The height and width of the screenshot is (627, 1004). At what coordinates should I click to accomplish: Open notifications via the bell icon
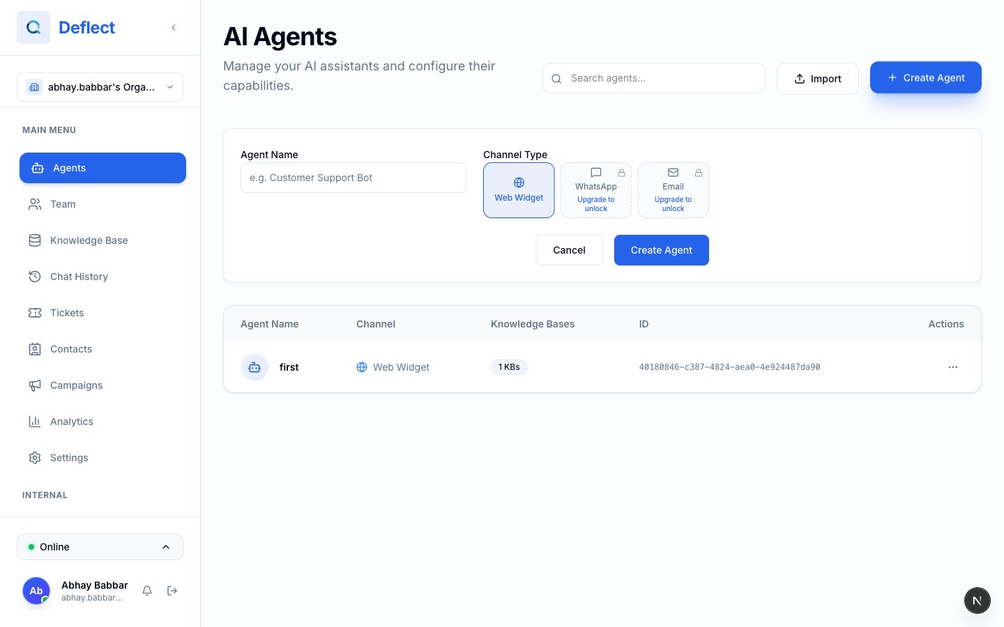point(147,591)
